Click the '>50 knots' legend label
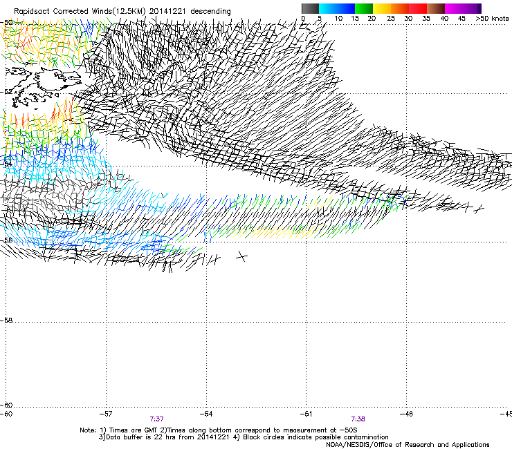Image resolution: width=512 pixels, height=449 pixels. 492,19
